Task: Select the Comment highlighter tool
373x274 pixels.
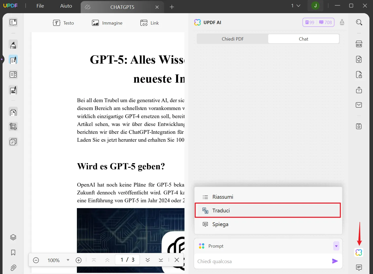Action: click(13, 45)
